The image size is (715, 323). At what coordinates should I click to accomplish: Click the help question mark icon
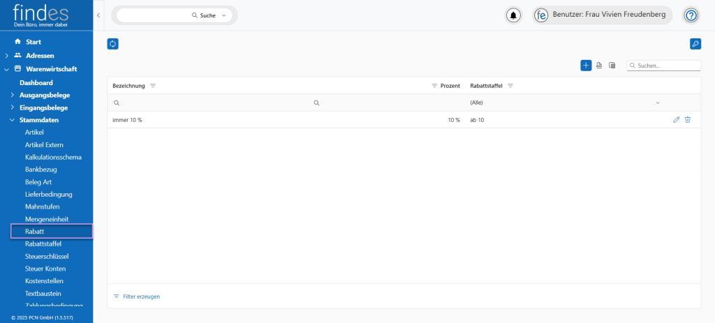pyautogui.click(x=691, y=15)
